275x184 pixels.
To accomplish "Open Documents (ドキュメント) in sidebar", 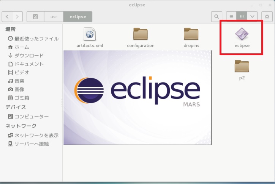I will tap(26, 64).
